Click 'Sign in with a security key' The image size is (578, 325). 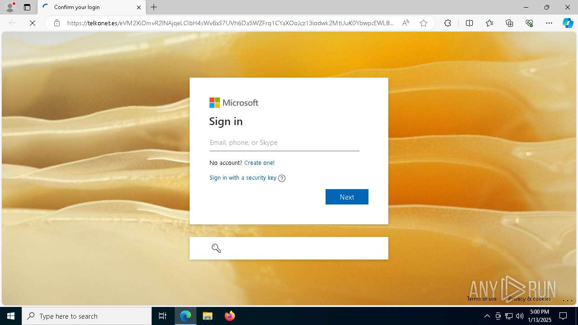click(243, 178)
